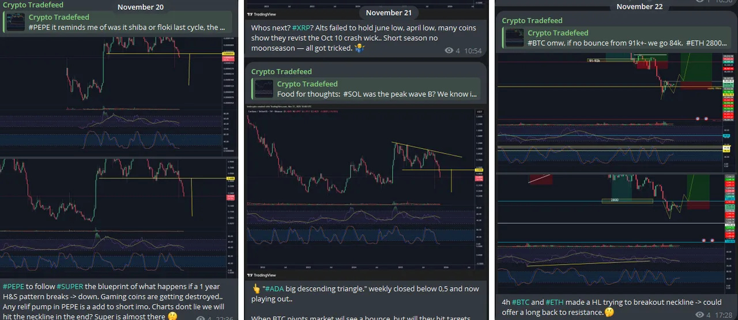Screen dimensions: 738x320
Task: Click TradingView logo below the ADA chart
Action: tap(261, 276)
